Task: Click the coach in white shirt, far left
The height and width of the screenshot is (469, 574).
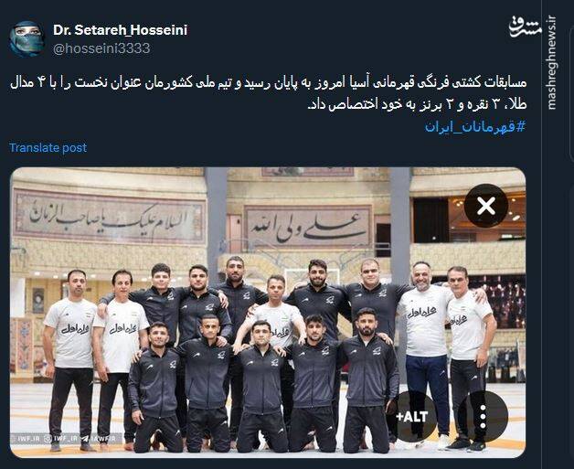Action: click(71, 358)
